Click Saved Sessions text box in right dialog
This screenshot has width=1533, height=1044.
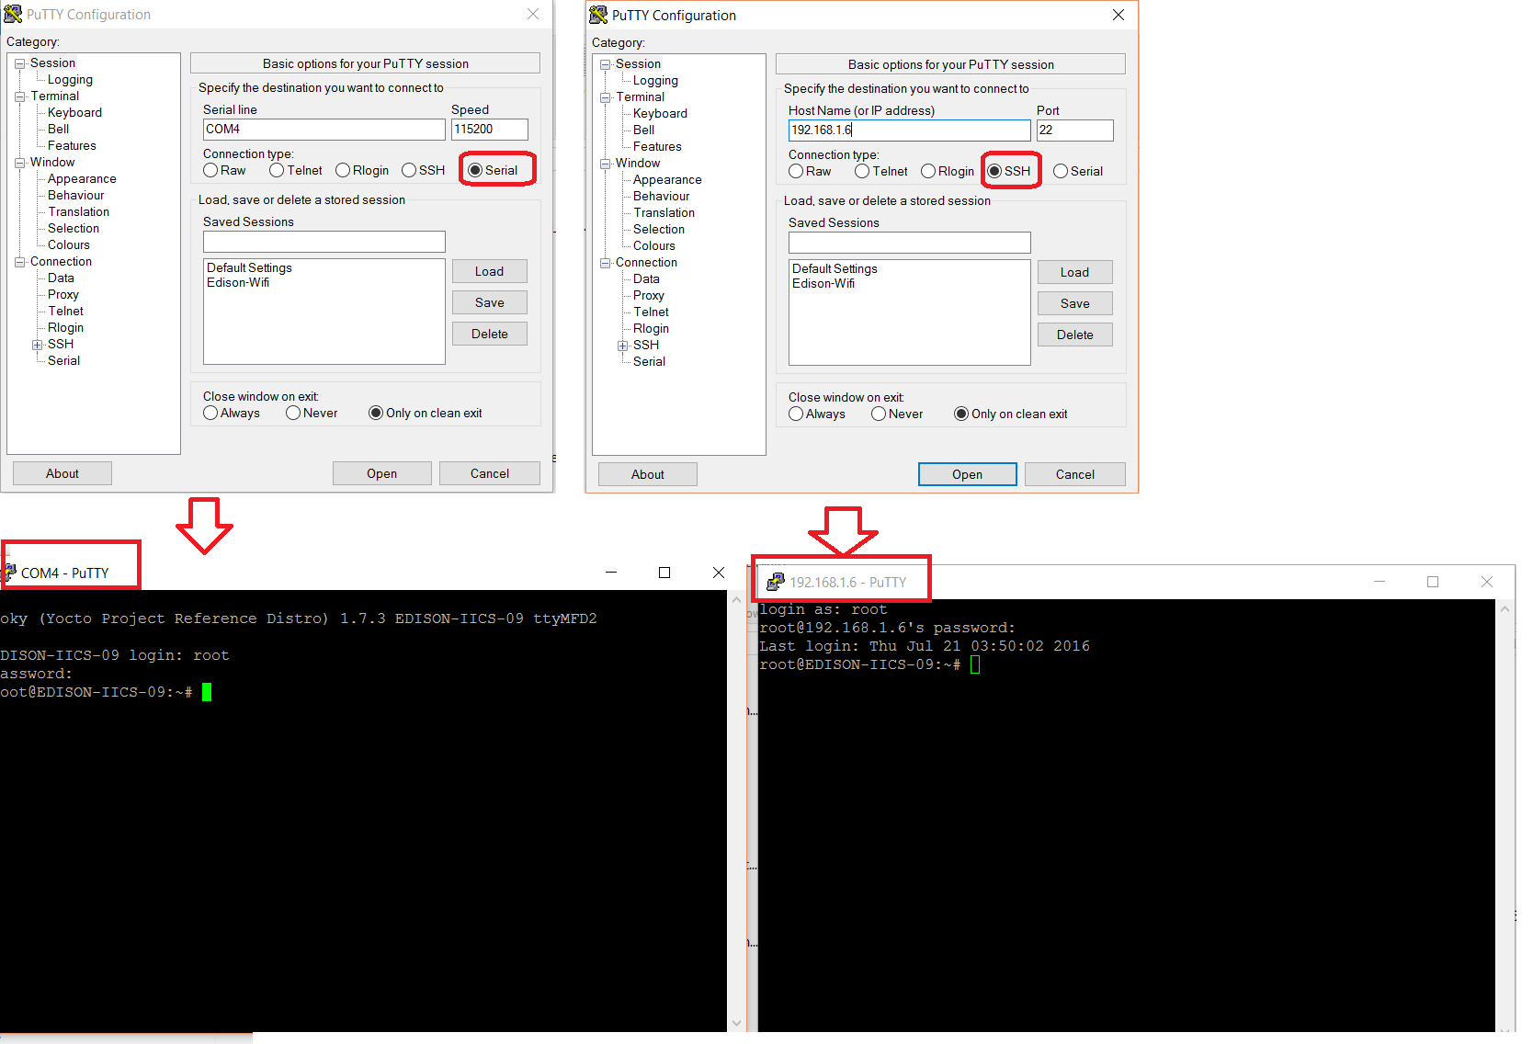pos(910,243)
